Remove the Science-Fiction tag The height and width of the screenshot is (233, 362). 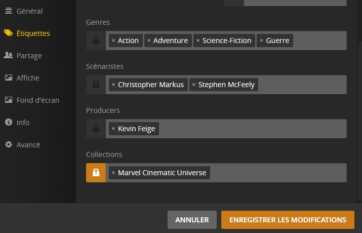tap(198, 41)
